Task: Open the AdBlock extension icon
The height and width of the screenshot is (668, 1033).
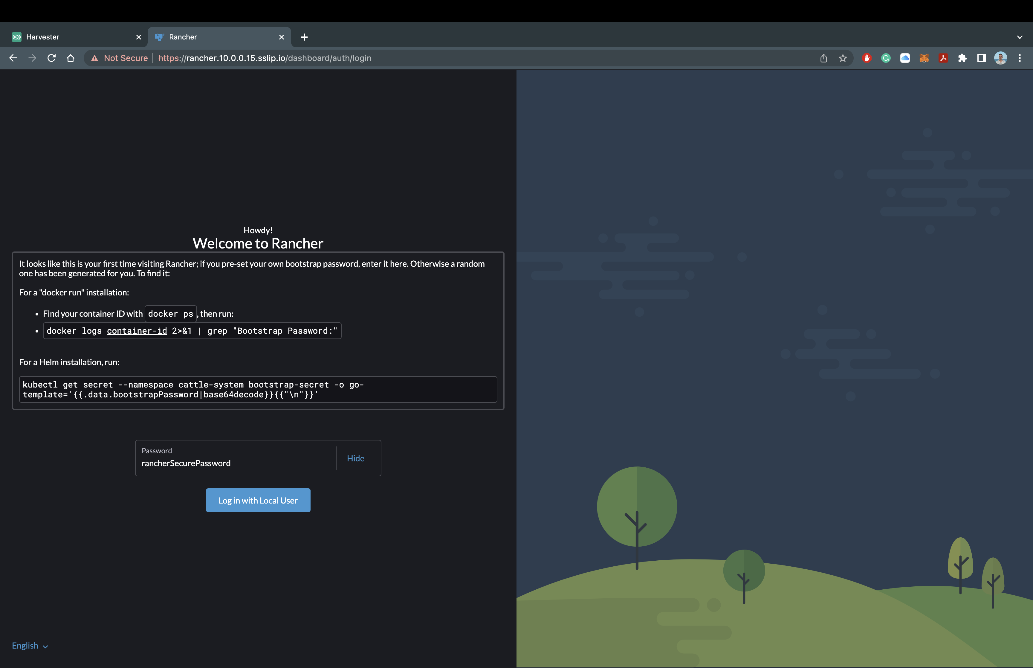Action: click(867, 58)
